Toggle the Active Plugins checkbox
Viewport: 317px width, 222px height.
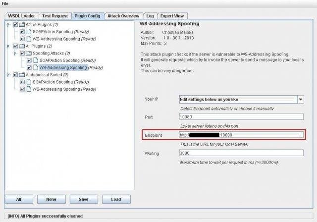[15, 25]
